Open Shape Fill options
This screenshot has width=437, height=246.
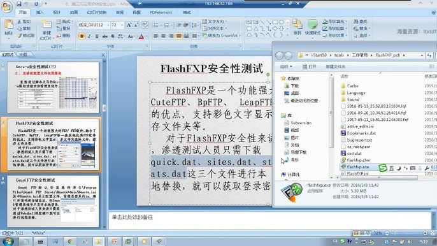(334, 22)
